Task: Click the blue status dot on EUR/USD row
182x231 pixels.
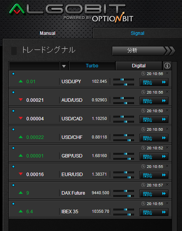Action: click(13, 166)
